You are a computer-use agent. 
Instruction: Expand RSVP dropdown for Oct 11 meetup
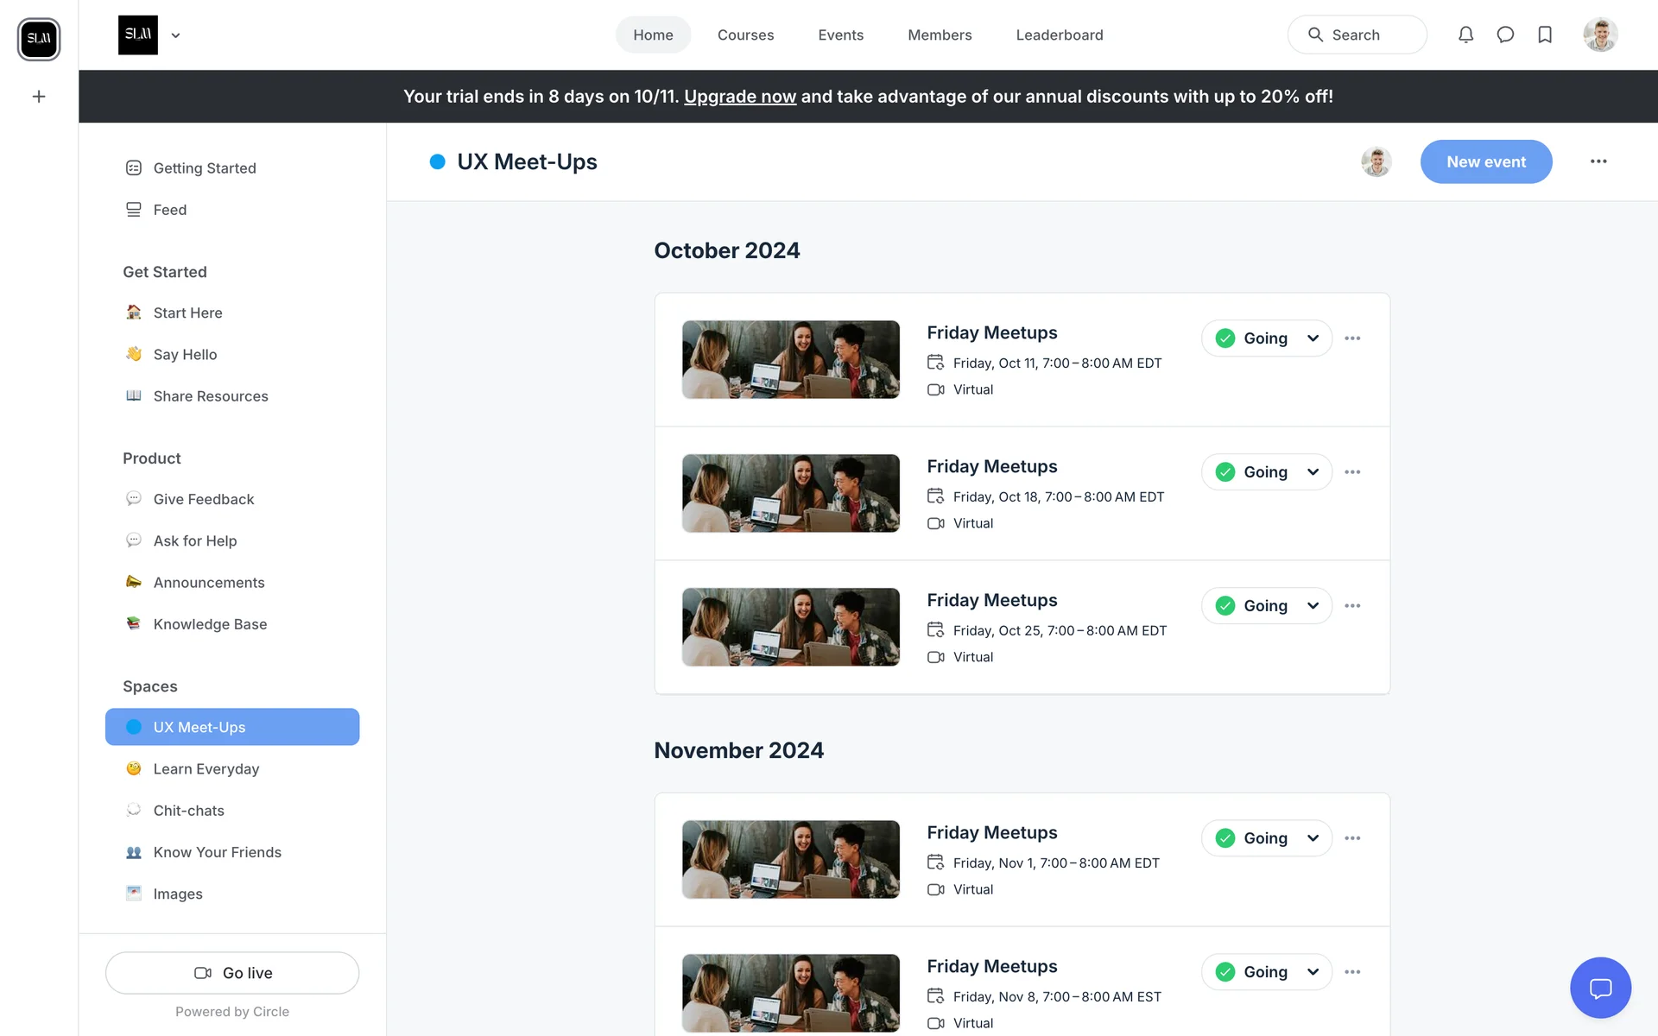(x=1313, y=338)
